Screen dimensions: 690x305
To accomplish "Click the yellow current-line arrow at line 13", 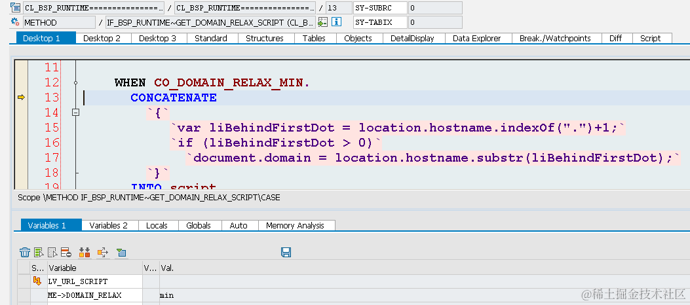I will (21, 98).
